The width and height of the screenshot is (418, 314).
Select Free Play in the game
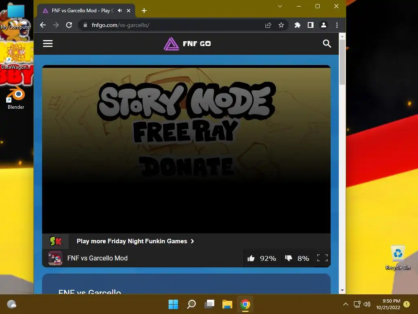click(x=186, y=131)
